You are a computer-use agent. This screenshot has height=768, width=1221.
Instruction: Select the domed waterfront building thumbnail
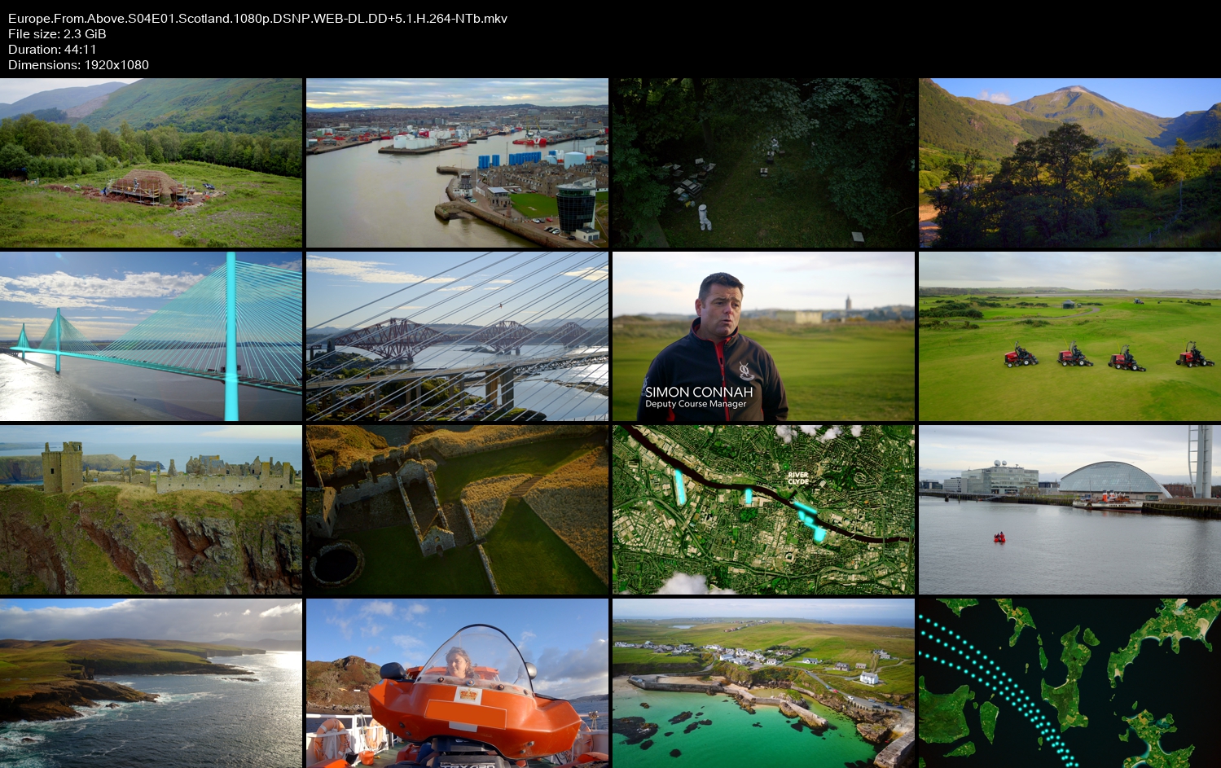click(1069, 510)
